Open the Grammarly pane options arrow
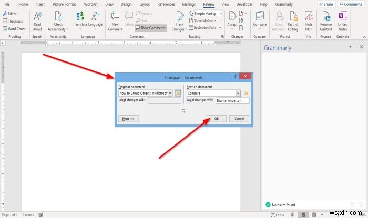The width and height of the screenshot is (368, 218). tap(350, 47)
